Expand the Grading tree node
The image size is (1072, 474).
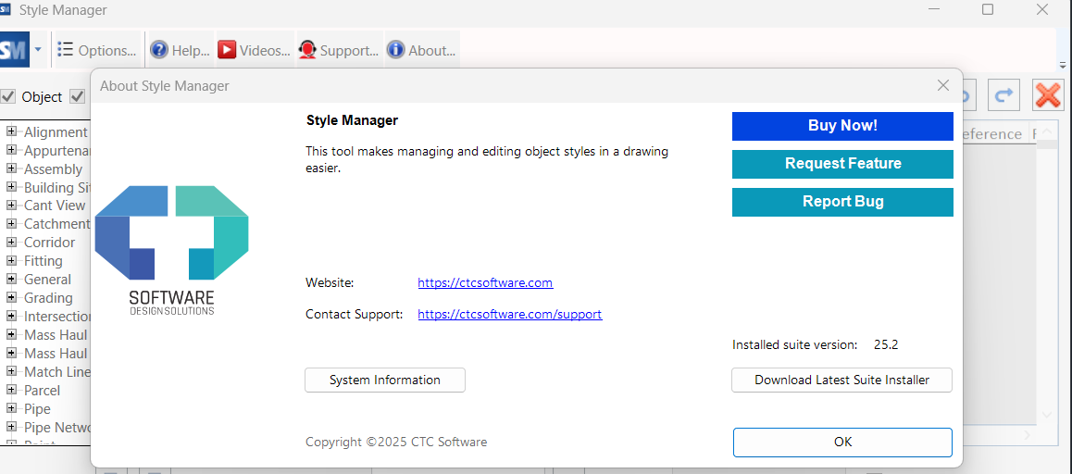coord(12,297)
